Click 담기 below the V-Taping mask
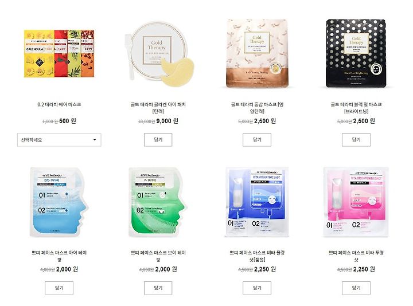Image resolution: width=413 pixels, height=306 pixels. 158,288
